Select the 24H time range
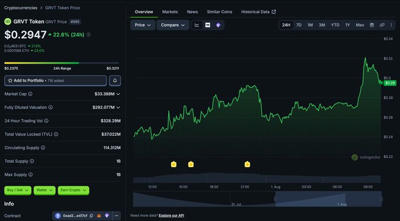 click(286, 25)
